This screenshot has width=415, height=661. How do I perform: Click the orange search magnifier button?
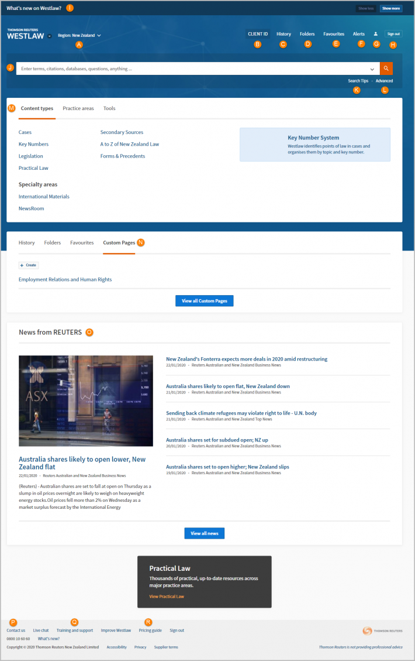pos(386,69)
